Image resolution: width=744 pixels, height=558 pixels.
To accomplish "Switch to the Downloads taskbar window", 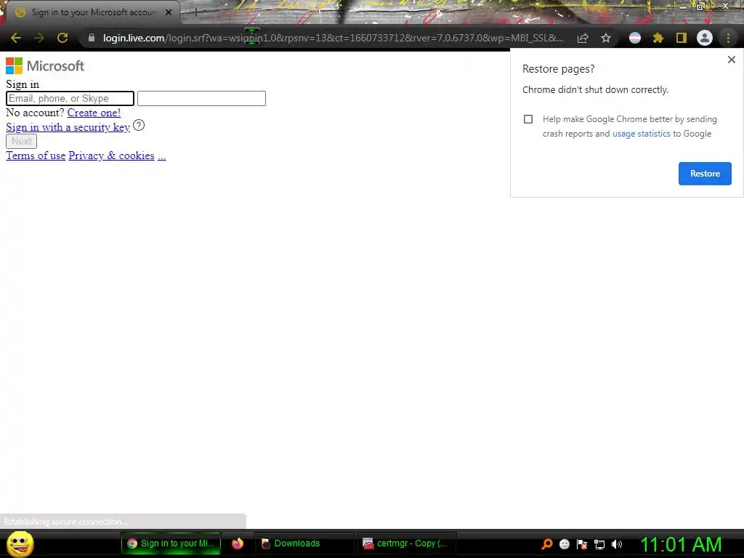I will pos(304,543).
